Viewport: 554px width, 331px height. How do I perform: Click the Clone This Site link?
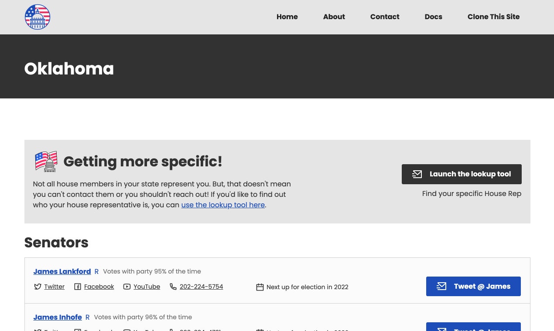pyautogui.click(x=493, y=17)
